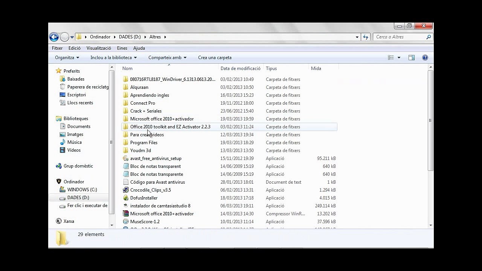Select Vídeos library in sidebar
482x271 pixels.
point(74,150)
